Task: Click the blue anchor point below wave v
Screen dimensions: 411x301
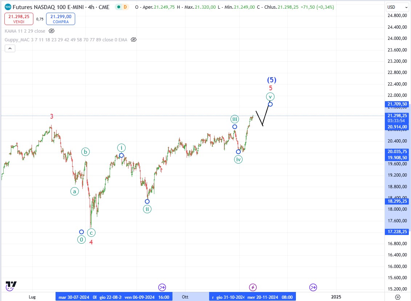Action: pos(270,104)
